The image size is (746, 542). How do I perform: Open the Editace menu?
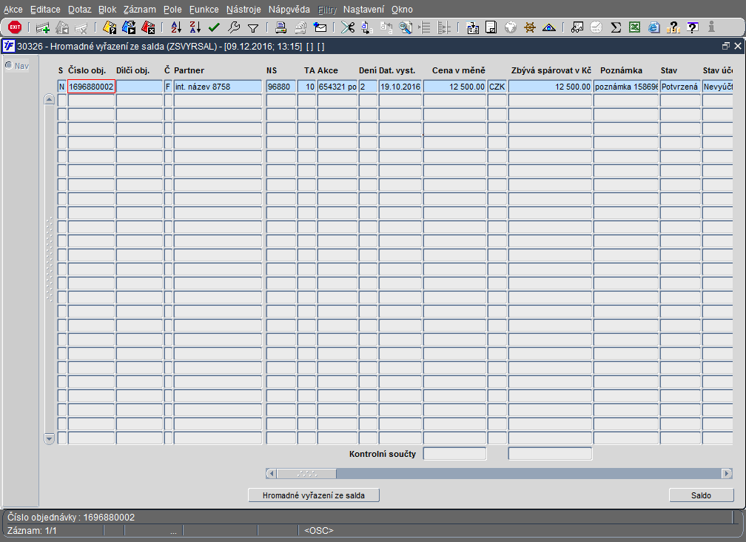point(45,10)
